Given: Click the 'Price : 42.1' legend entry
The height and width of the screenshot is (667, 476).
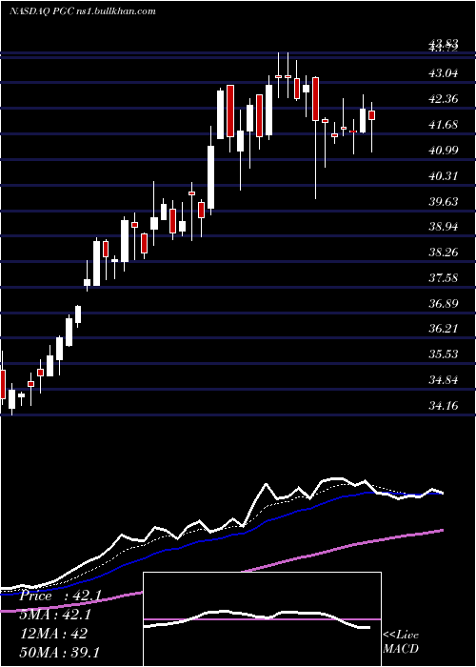Looking at the screenshot, I should (x=61, y=596).
